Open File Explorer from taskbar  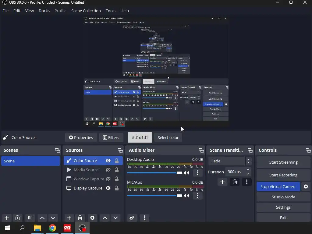(x=37, y=228)
